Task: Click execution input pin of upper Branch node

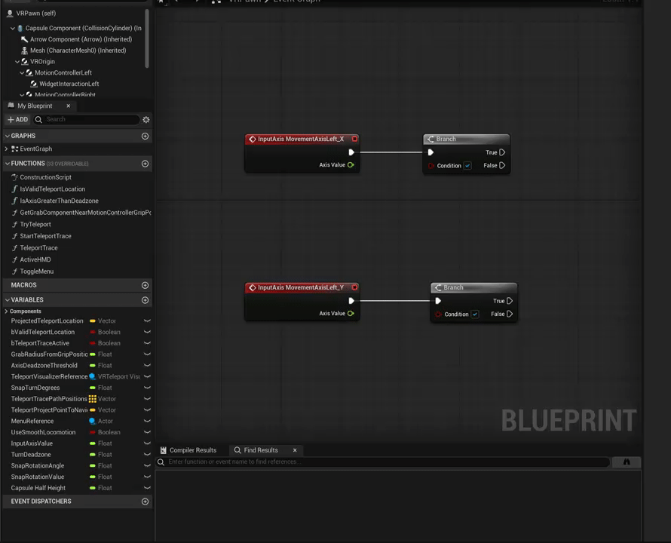Action: (431, 152)
